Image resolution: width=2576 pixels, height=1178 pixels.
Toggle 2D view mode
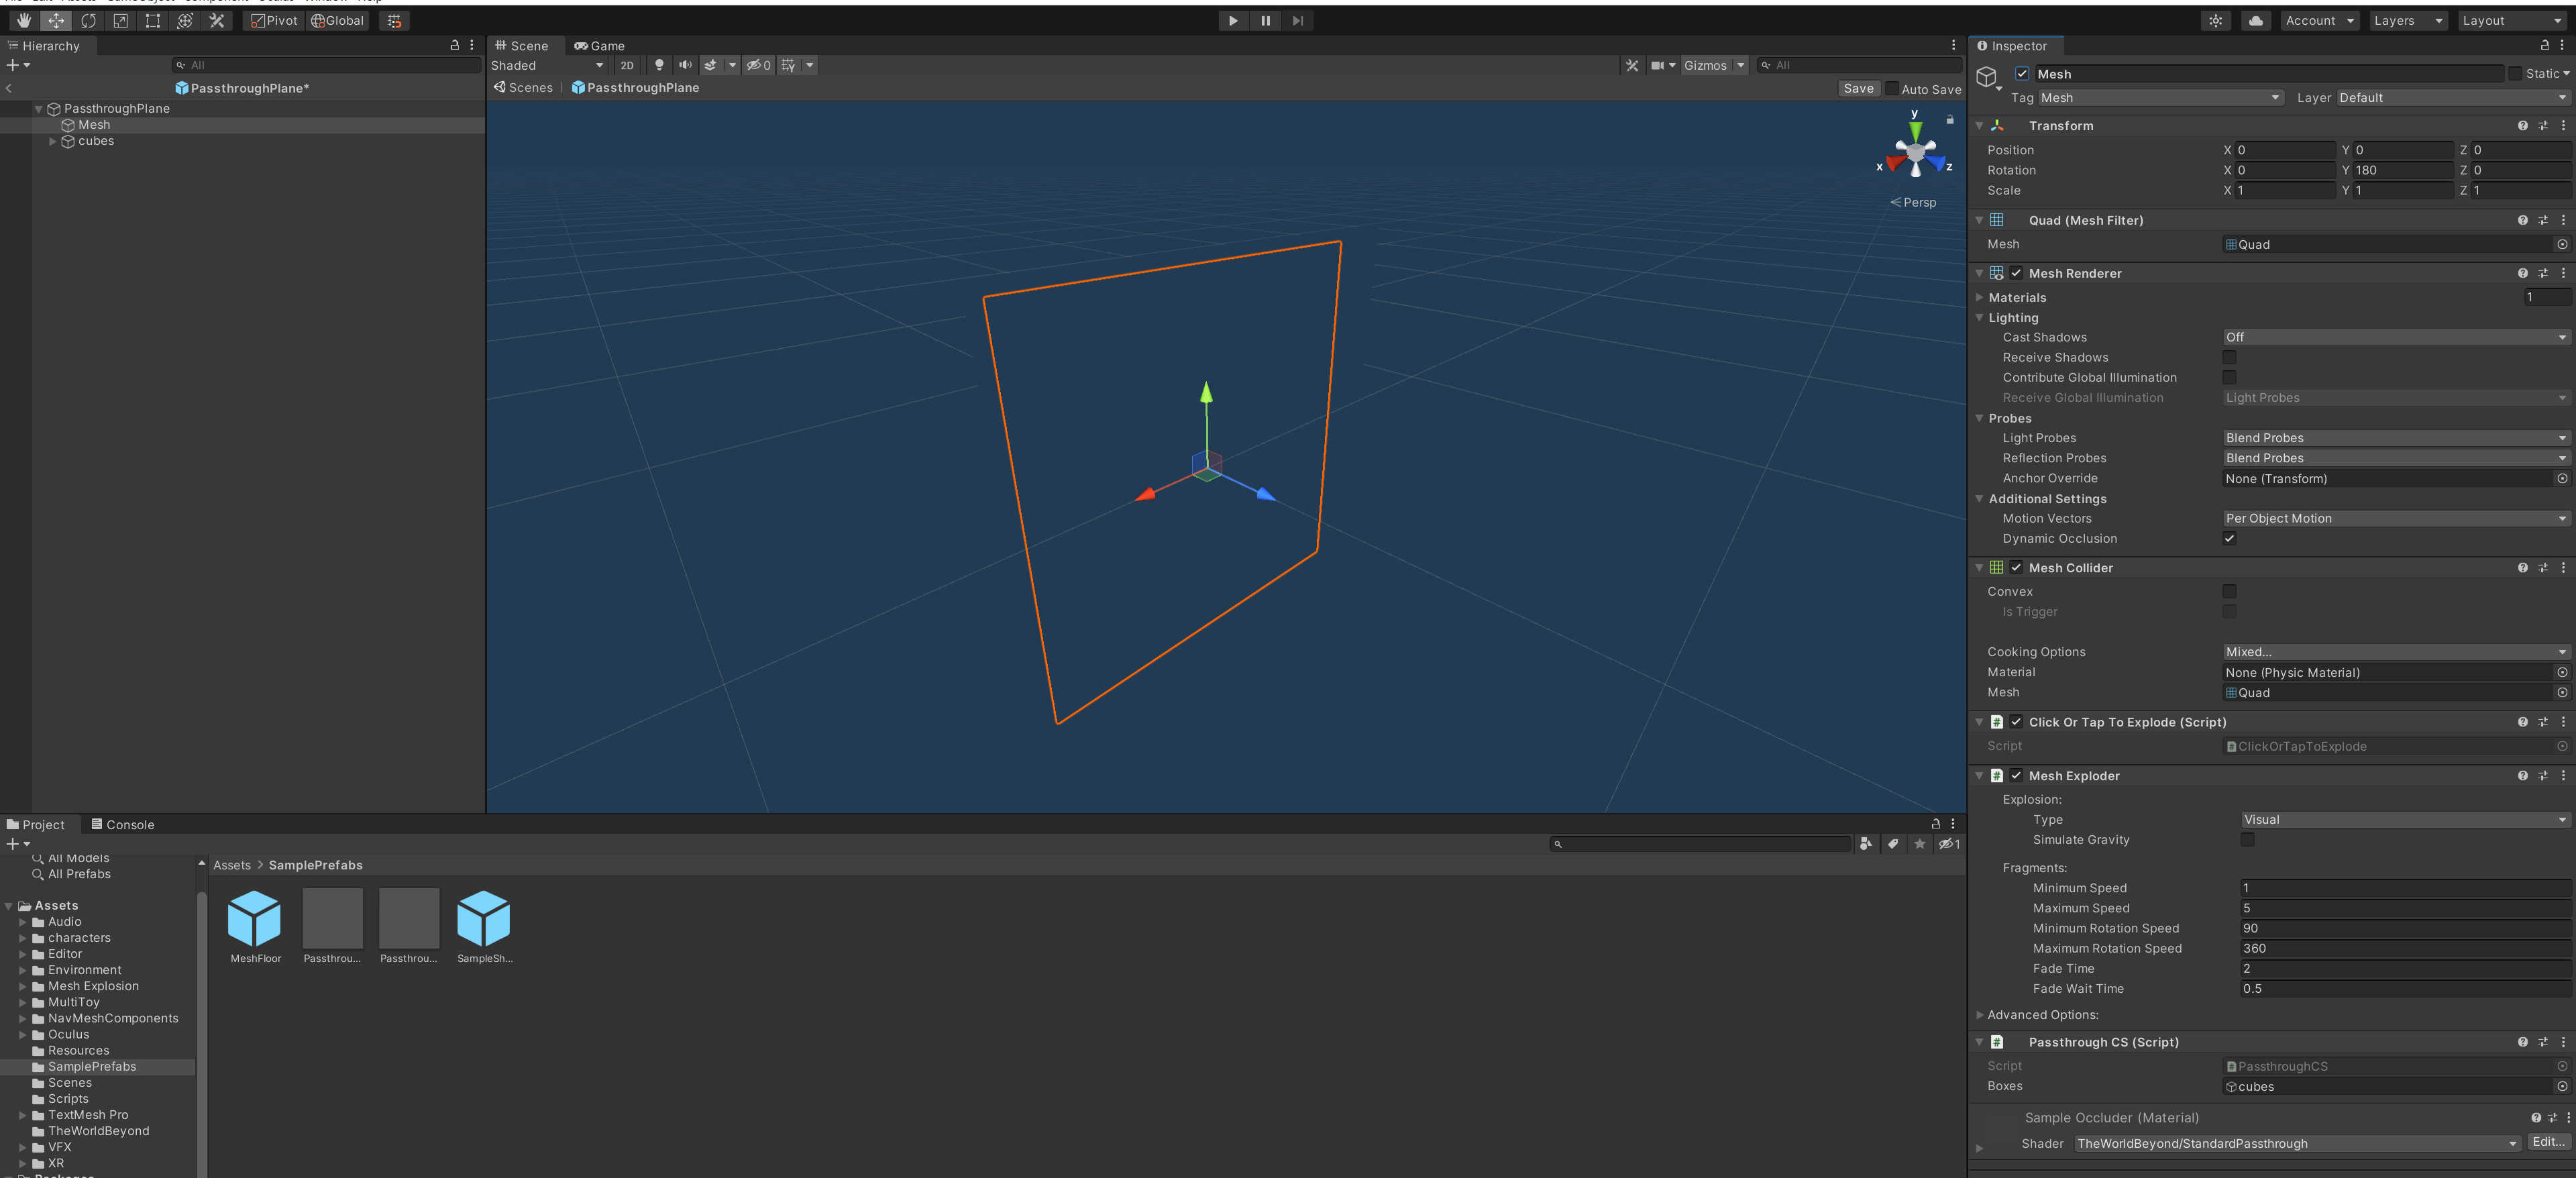[627, 65]
